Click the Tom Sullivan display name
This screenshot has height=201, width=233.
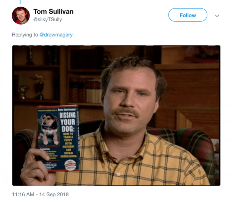coord(54,11)
